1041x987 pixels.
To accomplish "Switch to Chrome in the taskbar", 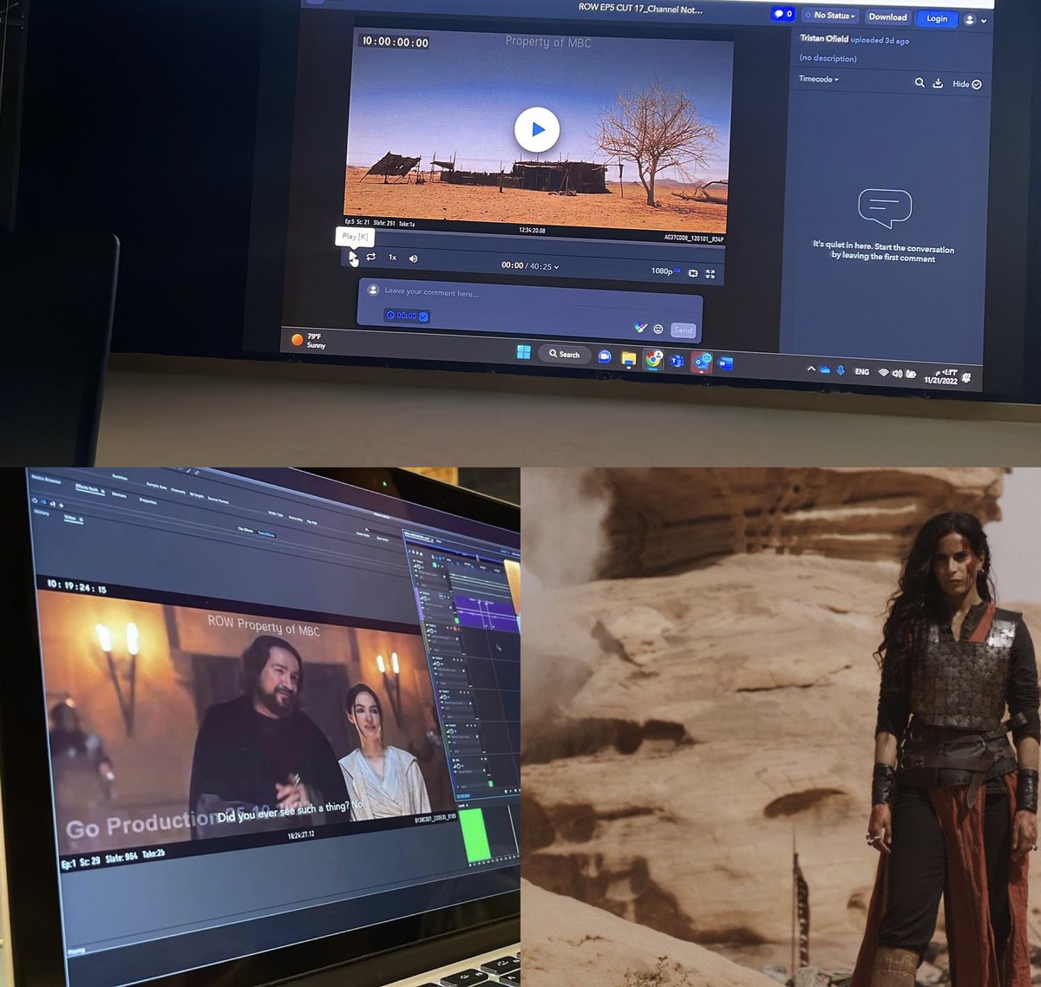I will [653, 359].
